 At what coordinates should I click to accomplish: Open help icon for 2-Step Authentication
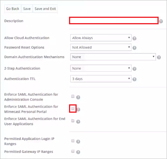135,69
